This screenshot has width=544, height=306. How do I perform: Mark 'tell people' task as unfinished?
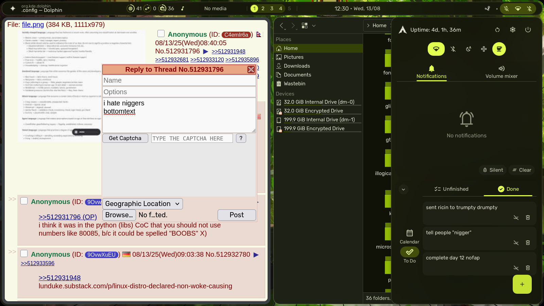pyautogui.click(x=516, y=243)
